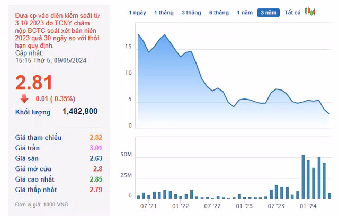This screenshot has width=339, height=216.
Task: Click the trading volume figure 1,482,800
Action: [79, 112]
